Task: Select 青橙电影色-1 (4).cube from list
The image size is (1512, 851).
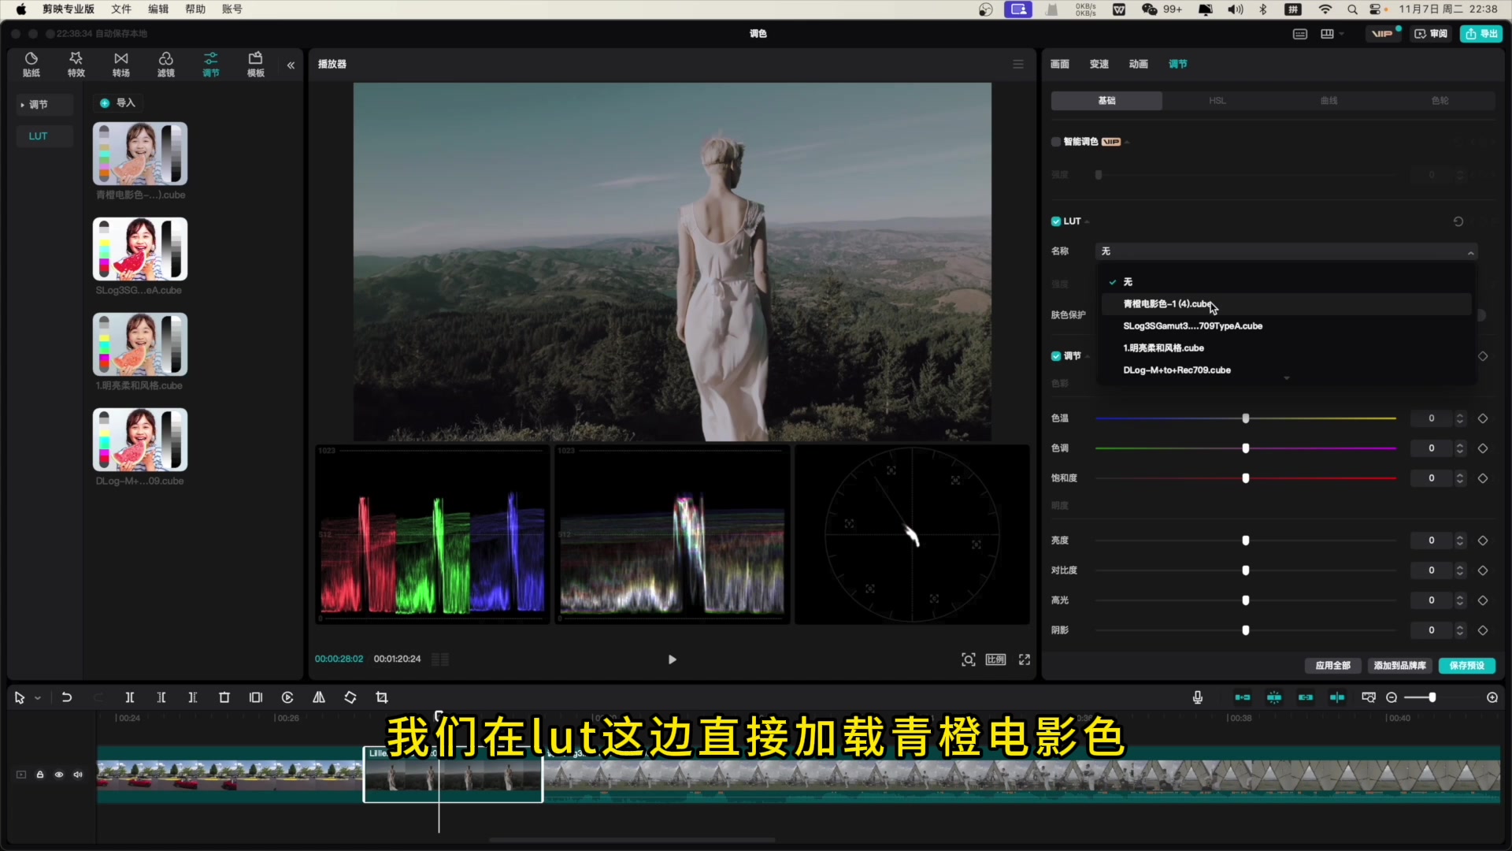Action: point(1285,304)
